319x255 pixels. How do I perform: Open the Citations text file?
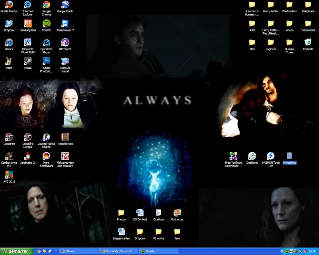click(x=158, y=215)
